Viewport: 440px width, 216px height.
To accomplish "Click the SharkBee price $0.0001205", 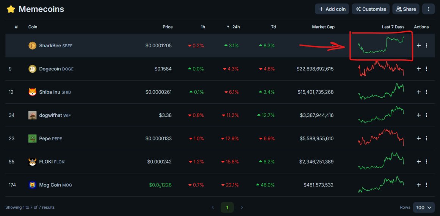I will (x=158, y=46).
